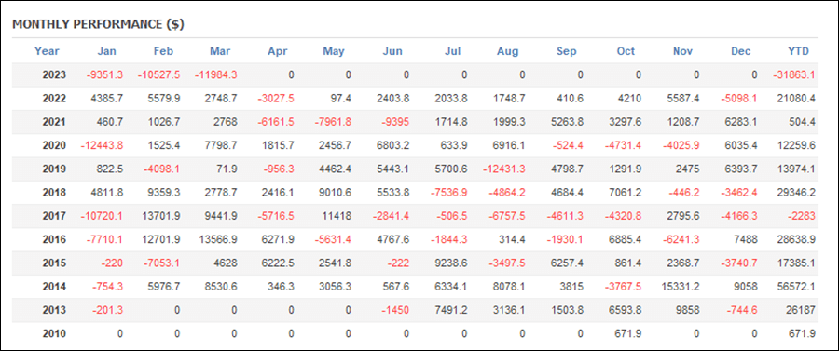Click the 2023 year row label
This screenshot has width=839, height=351.
pos(54,74)
